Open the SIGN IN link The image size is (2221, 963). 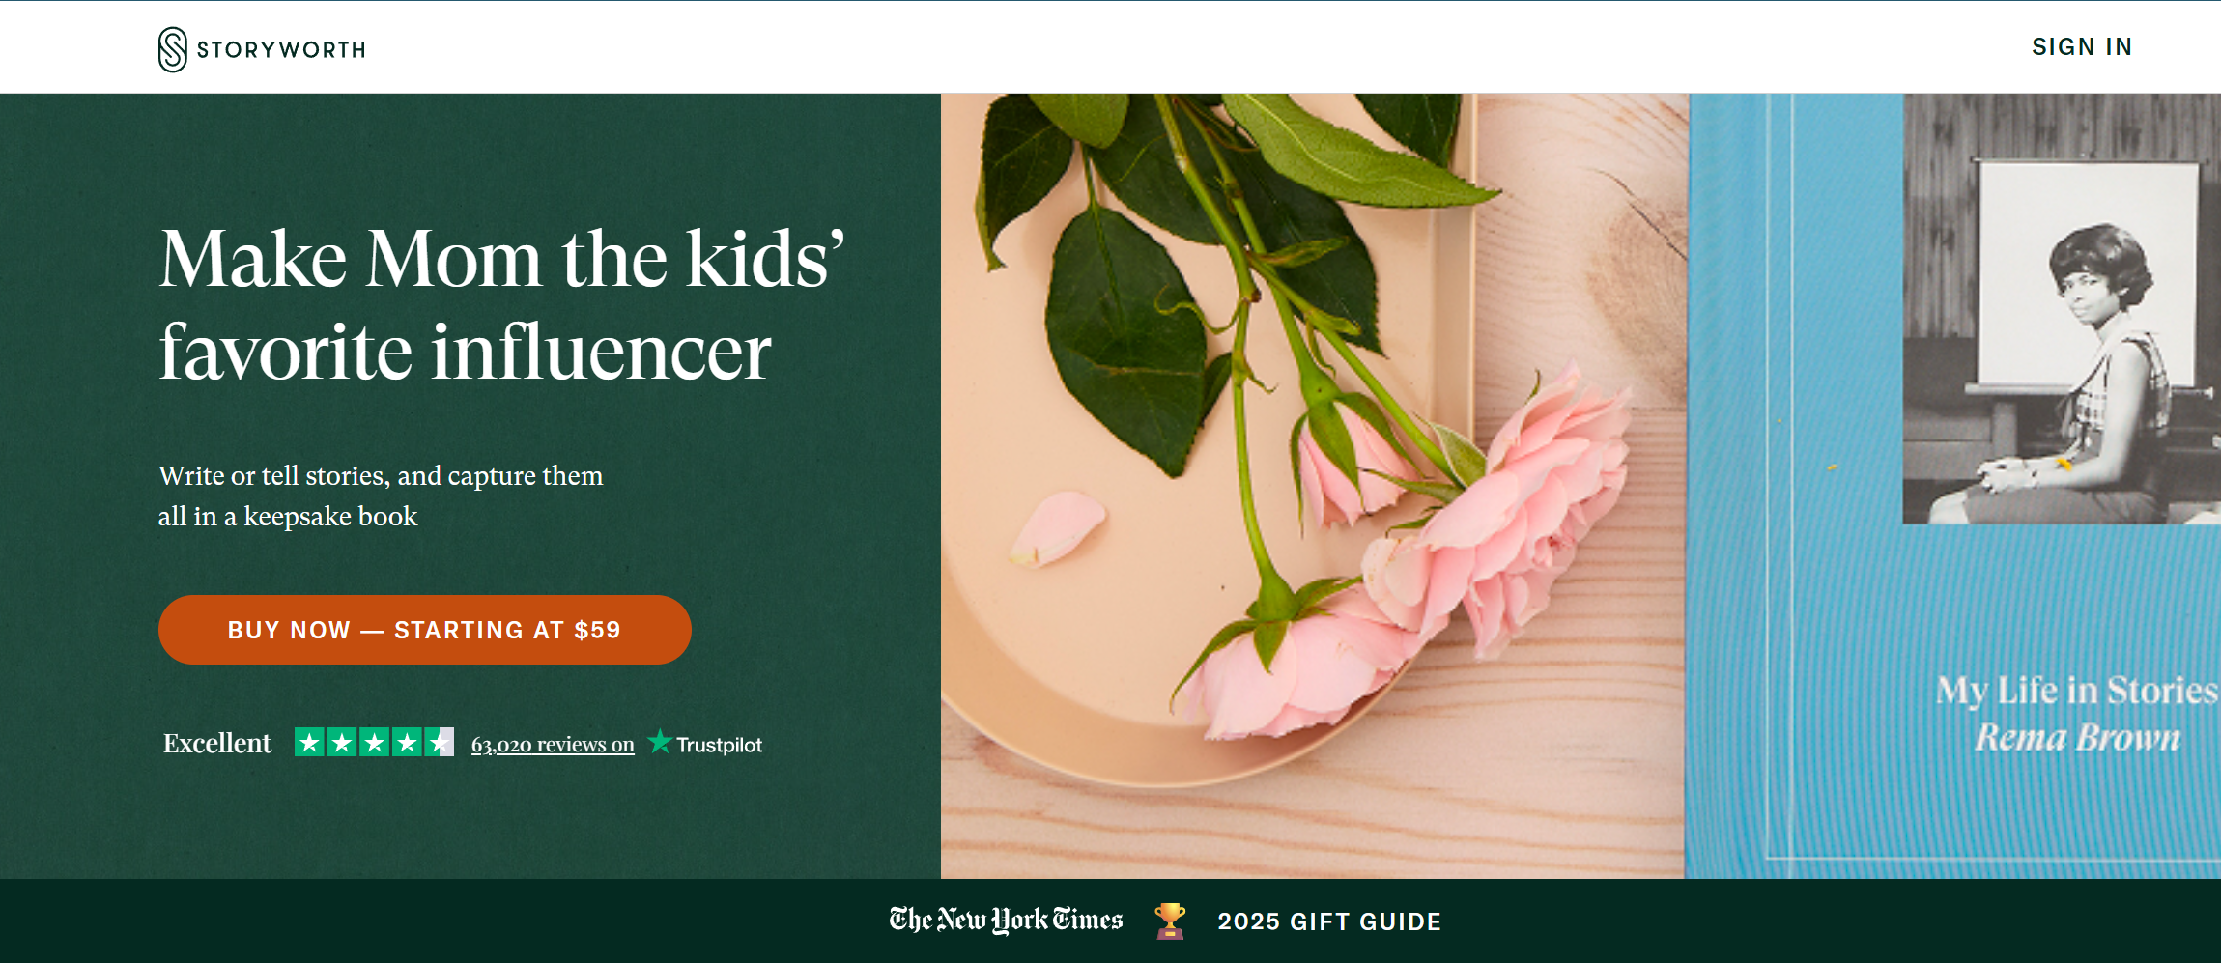click(x=2082, y=47)
